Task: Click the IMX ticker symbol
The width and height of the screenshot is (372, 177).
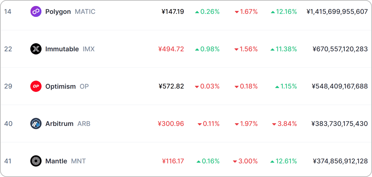Action: pos(89,49)
